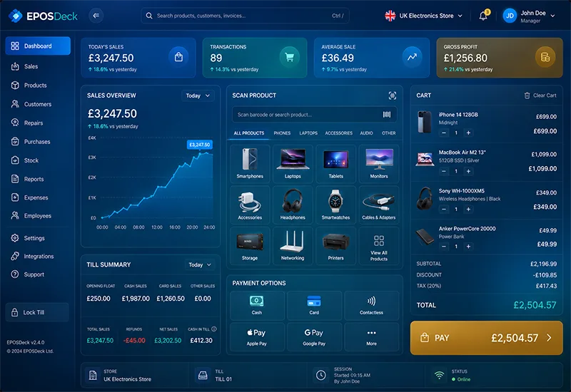The image size is (571, 392).
Task: Choose Apple Pay payment option
Action: tap(257, 336)
